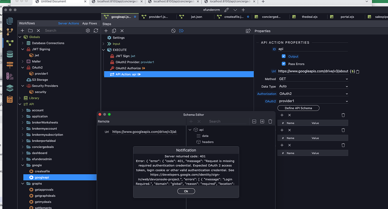Open Workflows settings gear icon

point(88,31)
